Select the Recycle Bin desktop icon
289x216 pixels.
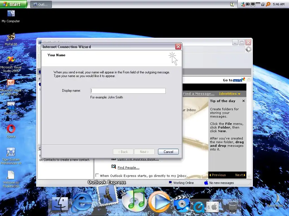pos(275,201)
